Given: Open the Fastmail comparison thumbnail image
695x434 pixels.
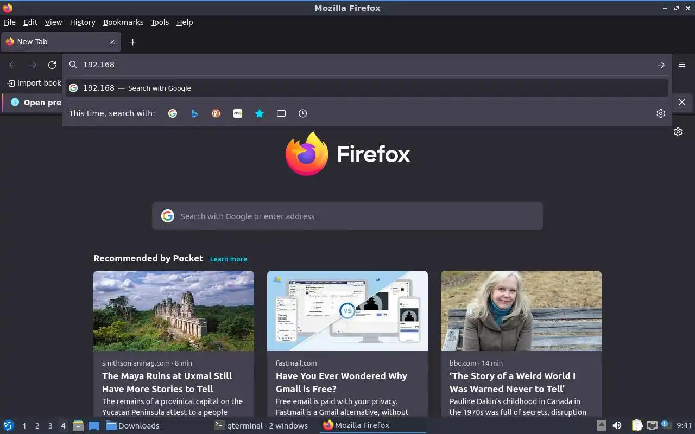Looking at the screenshot, I should (347, 311).
